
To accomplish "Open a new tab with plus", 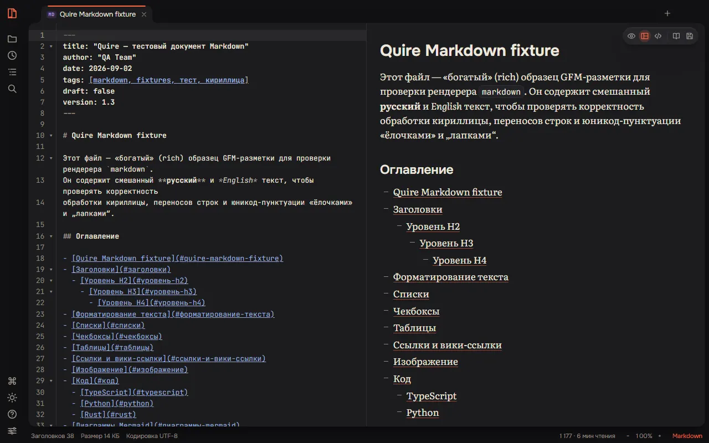I will pyautogui.click(x=667, y=13).
